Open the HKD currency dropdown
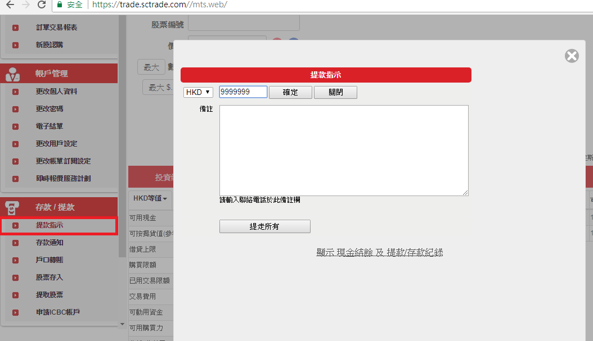Image resolution: width=593 pixels, height=341 pixels. tap(198, 92)
